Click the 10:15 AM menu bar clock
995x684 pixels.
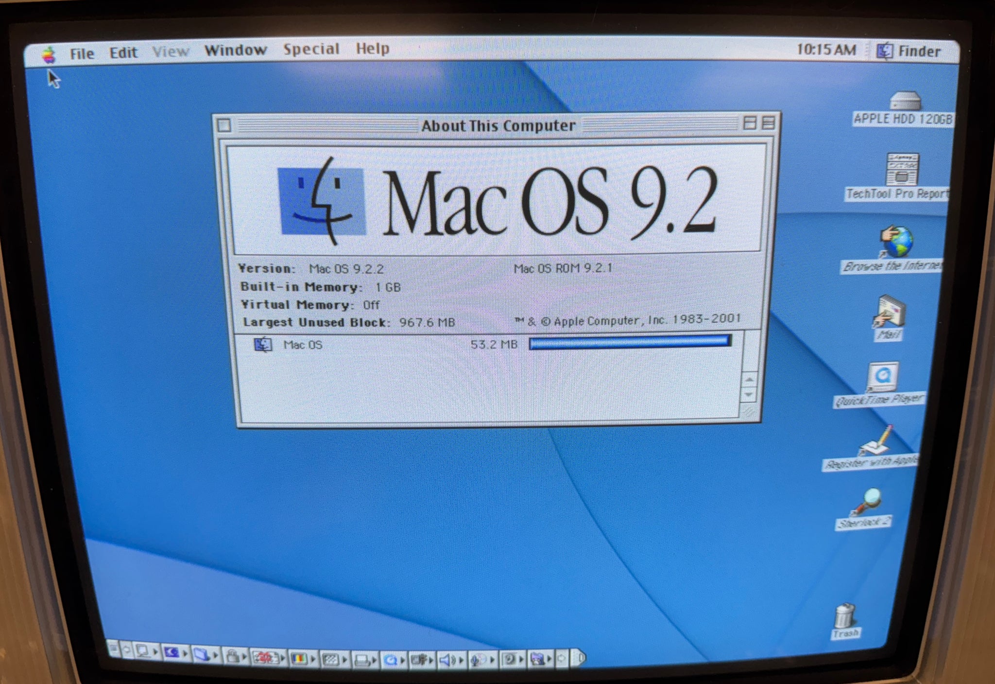[x=826, y=49]
